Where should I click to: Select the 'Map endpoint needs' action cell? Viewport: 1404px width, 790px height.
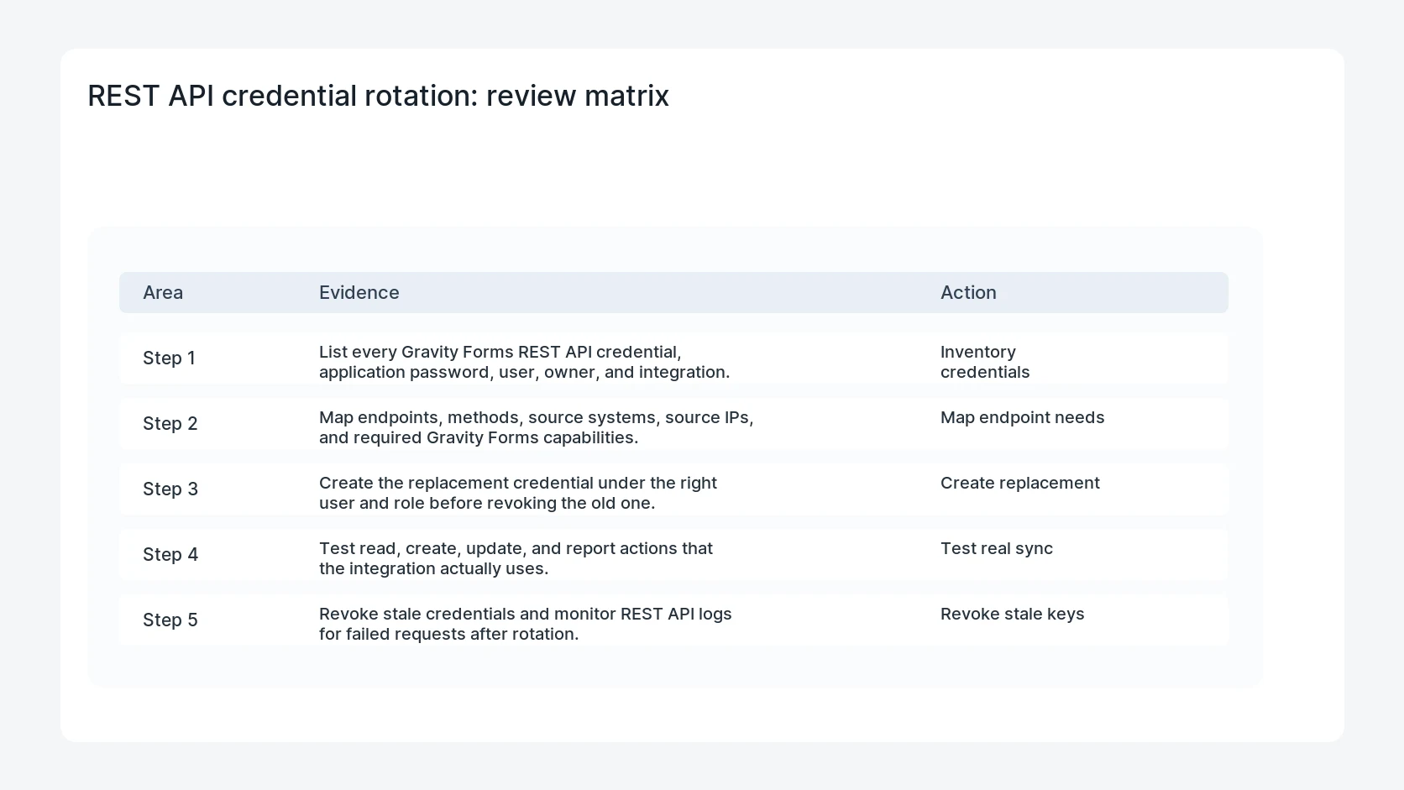click(x=1023, y=417)
